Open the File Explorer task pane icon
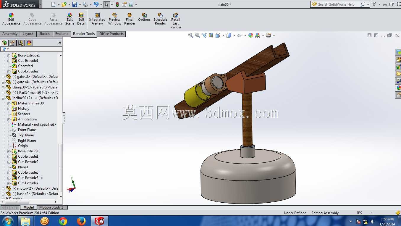This screenshot has width=401, height=226. [x=398, y=74]
